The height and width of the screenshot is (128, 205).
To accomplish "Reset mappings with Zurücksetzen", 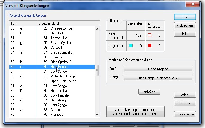I will [185, 114].
